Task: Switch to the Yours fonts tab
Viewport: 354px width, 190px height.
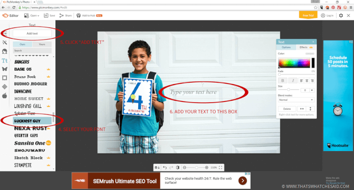Action: pos(42,44)
